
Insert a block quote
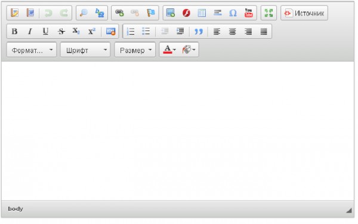[199, 31]
